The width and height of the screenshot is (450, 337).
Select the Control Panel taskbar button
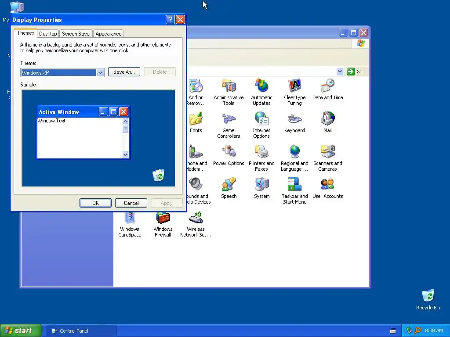coord(82,331)
